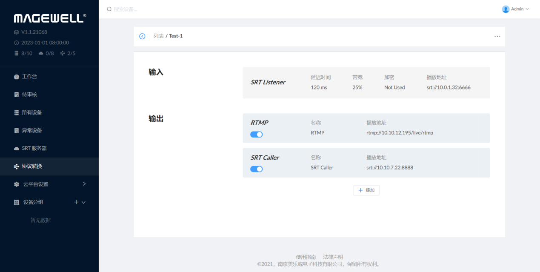Click the 云平台设置 gear icon
Screen dimensions: 540x272
pos(17,184)
